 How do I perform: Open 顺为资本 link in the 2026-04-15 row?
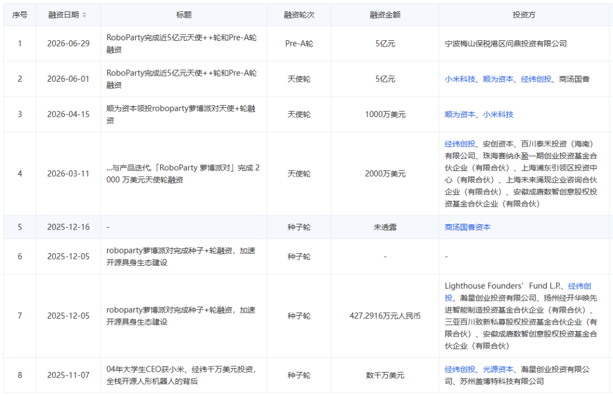coord(460,115)
